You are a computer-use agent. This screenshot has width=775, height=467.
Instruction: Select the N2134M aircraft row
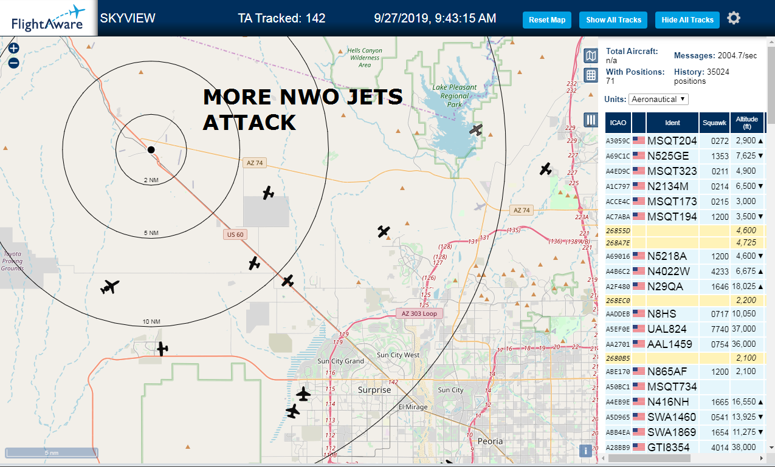click(x=685, y=186)
